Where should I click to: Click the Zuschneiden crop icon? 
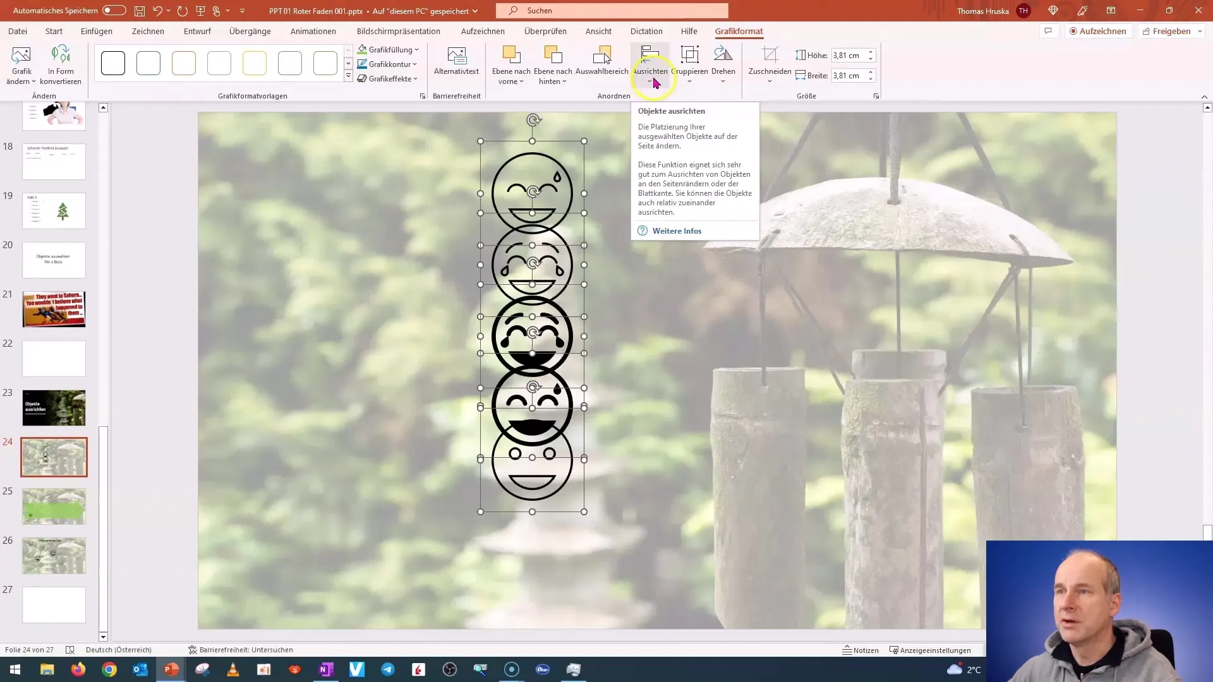pos(769,56)
